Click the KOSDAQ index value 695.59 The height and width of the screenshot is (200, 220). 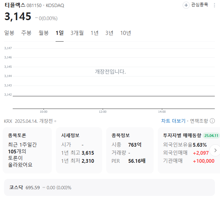(x=33, y=188)
